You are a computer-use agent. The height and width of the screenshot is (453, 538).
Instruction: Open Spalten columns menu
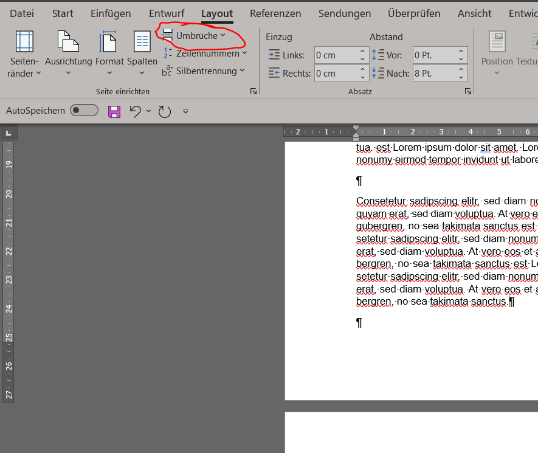142,53
